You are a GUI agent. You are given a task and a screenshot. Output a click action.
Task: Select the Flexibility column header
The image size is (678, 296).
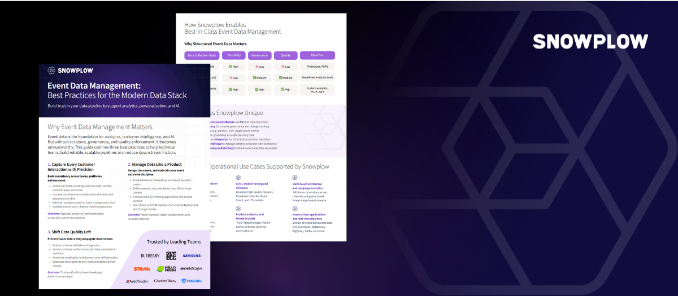coord(234,55)
